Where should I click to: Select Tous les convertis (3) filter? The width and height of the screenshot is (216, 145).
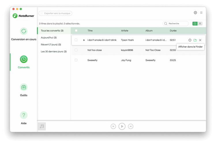point(54,31)
